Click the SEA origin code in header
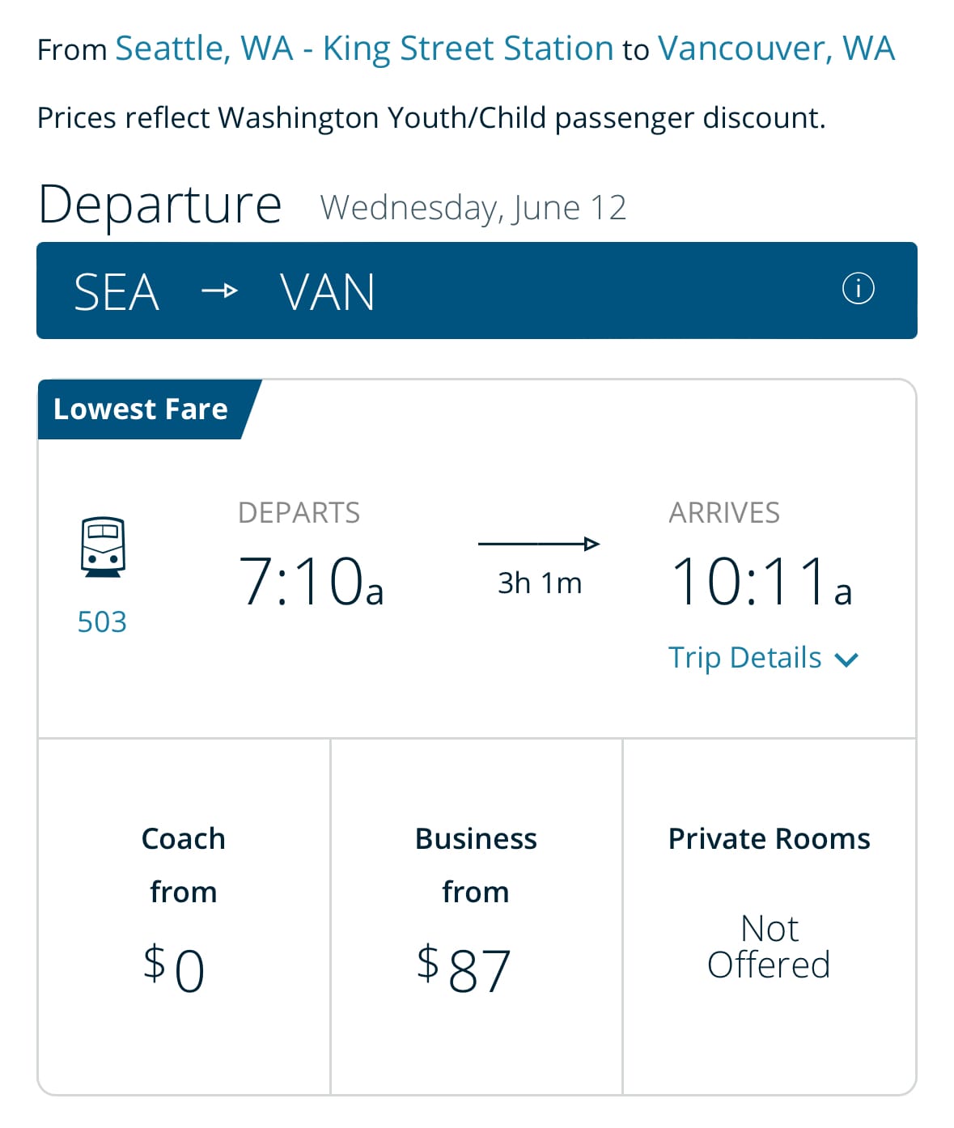This screenshot has height=1128, width=954. click(x=117, y=292)
